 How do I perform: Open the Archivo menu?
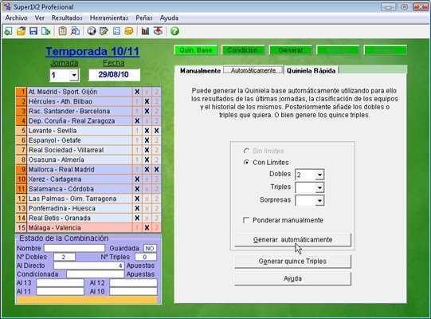pos(16,18)
